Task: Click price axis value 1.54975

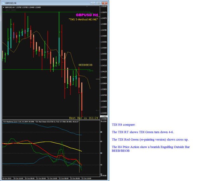Action: point(104,18)
